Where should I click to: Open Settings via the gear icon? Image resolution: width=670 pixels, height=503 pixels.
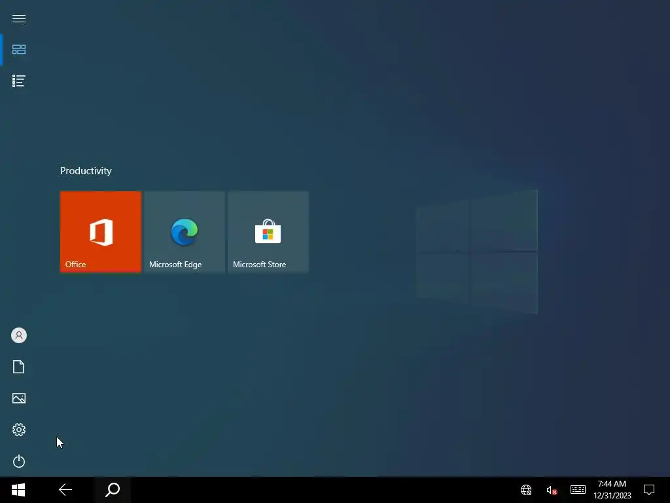point(19,430)
